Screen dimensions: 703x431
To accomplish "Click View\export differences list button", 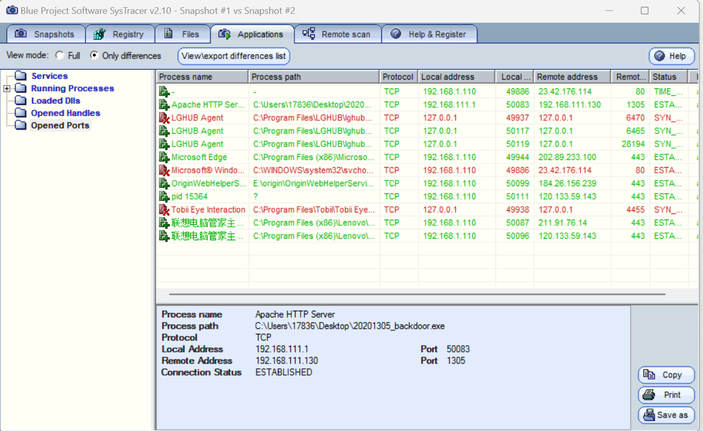I will coord(234,56).
